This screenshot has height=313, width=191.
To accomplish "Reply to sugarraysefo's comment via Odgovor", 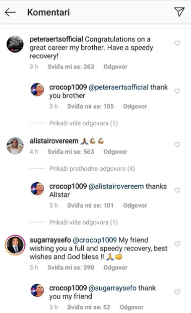I will 115,267.
